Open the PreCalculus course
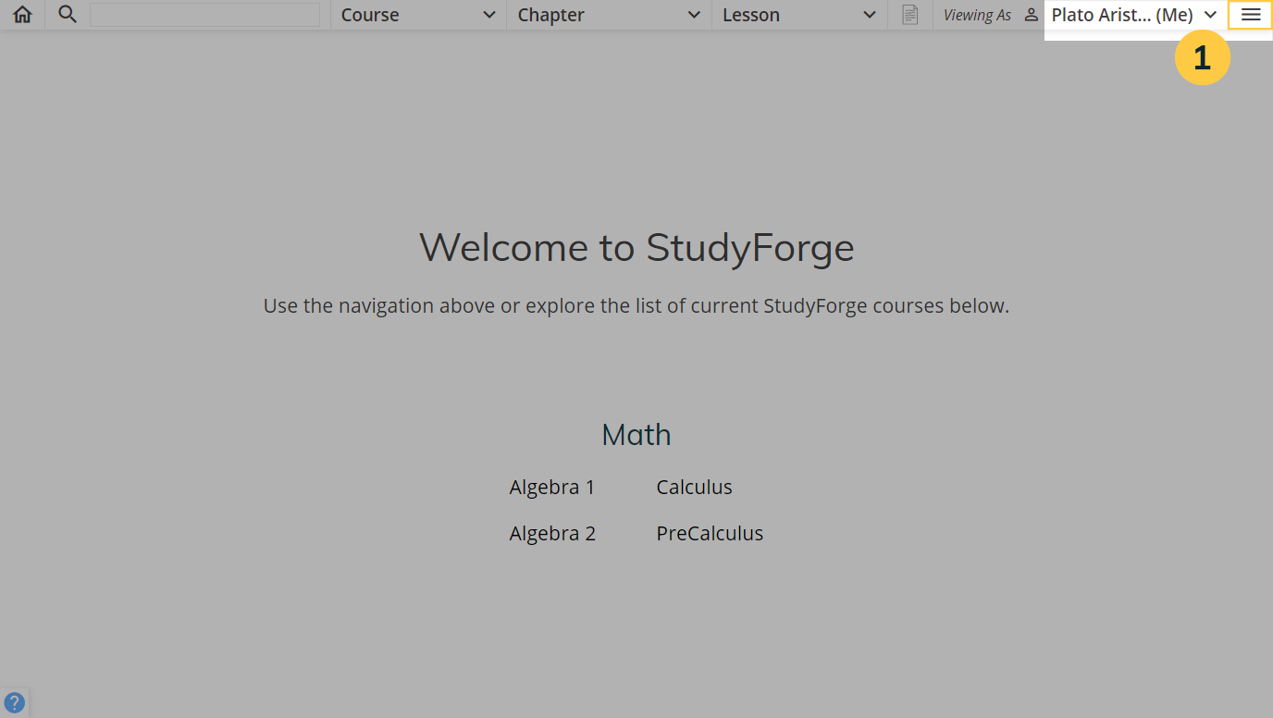Screen dimensions: 1273x718 tap(710, 533)
